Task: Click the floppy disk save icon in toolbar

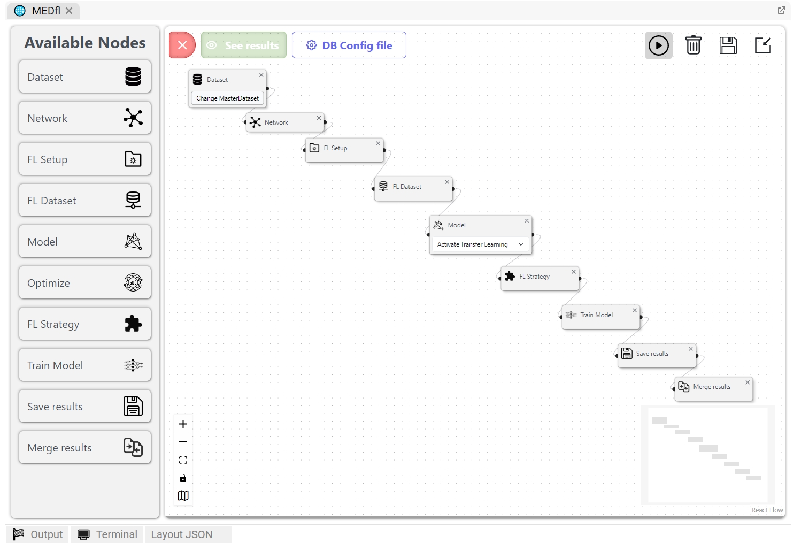Action: (728, 45)
